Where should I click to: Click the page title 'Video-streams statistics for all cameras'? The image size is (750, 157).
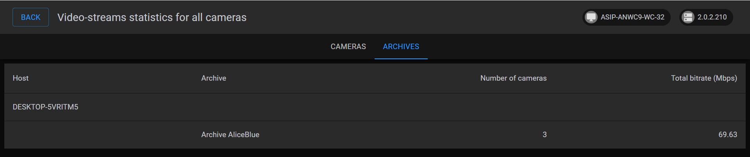point(152,18)
